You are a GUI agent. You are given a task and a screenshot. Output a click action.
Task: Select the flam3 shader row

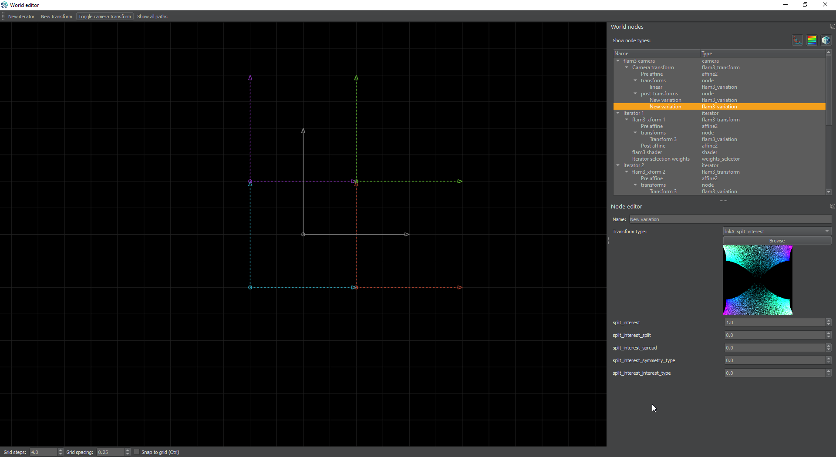pos(719,152)
